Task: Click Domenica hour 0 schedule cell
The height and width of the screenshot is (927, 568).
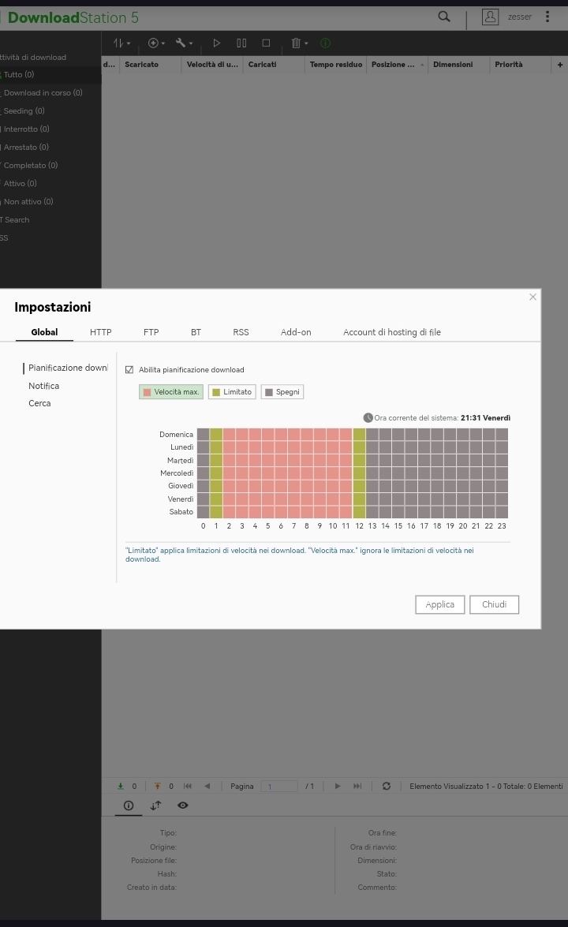Action: point(203,435)
